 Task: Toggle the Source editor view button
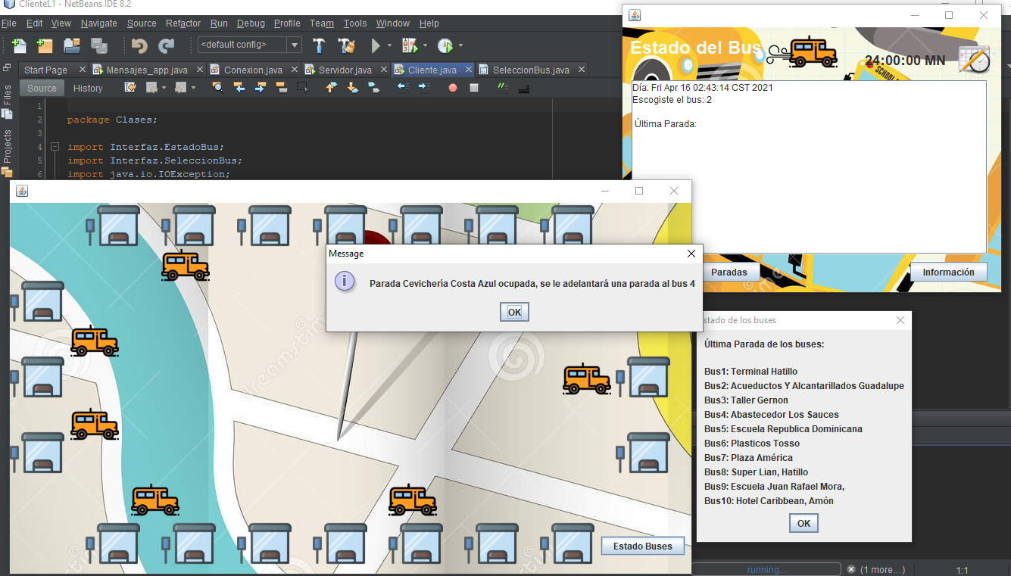point(42,88)
